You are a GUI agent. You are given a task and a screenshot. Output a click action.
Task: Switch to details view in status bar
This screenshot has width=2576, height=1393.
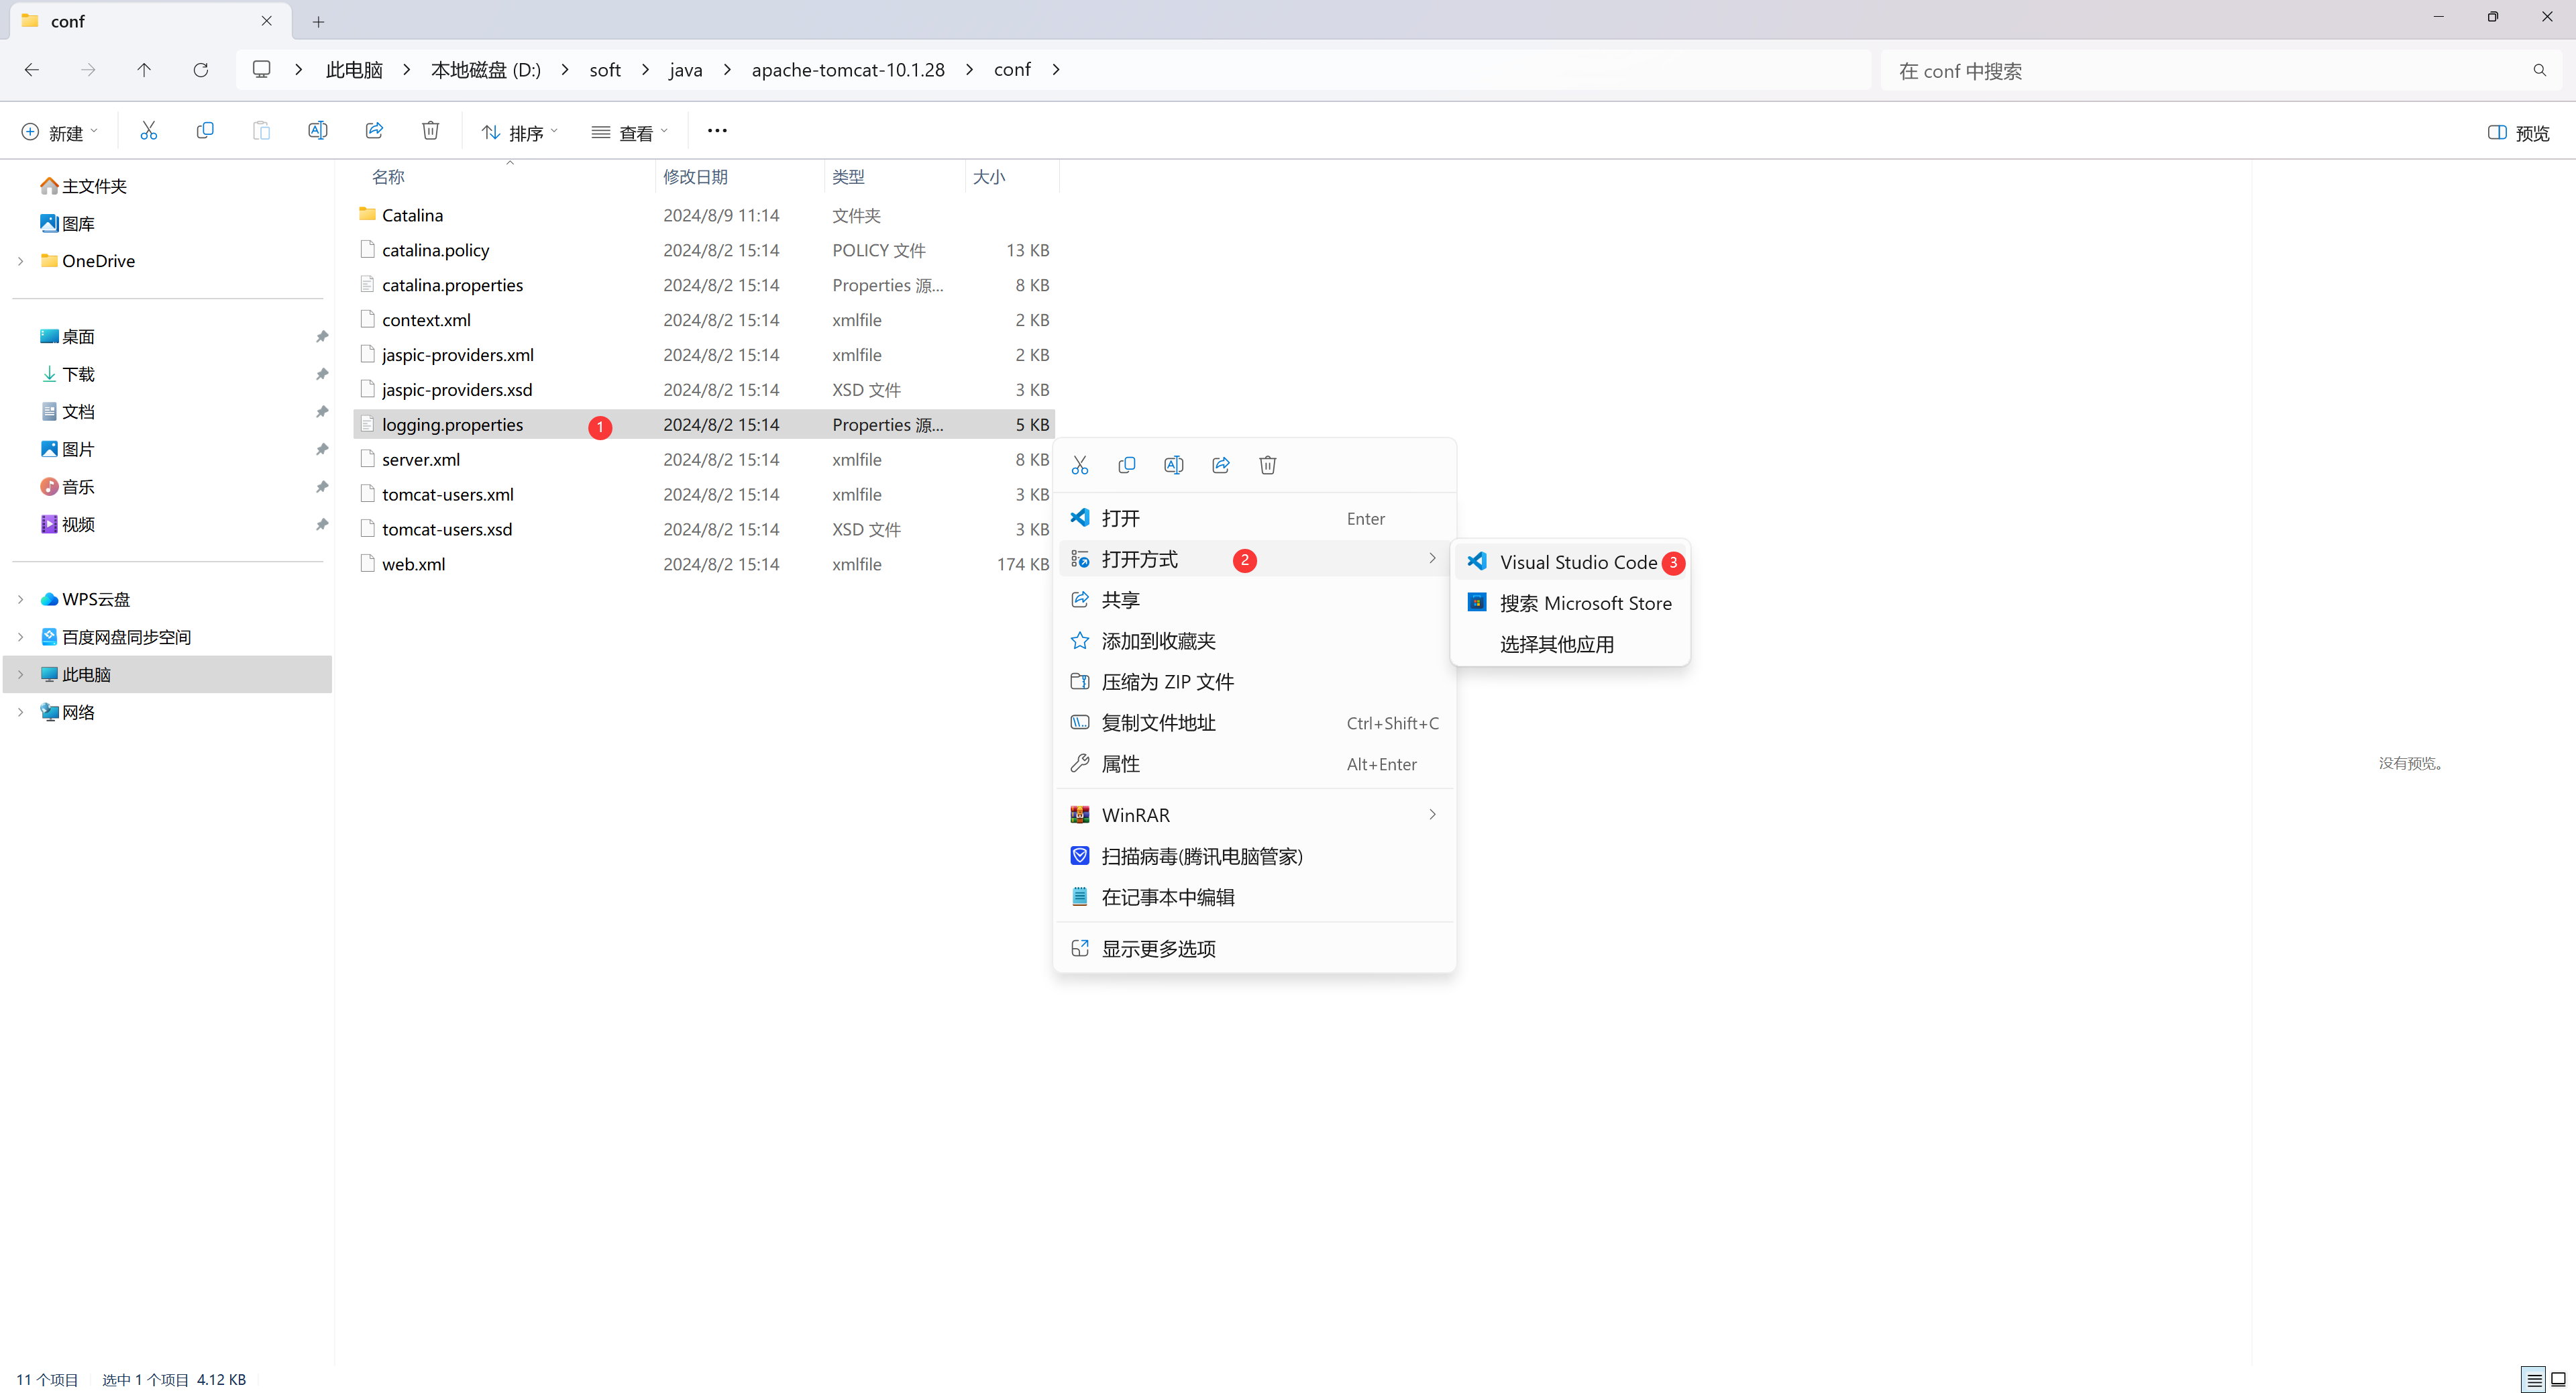2533,1379
